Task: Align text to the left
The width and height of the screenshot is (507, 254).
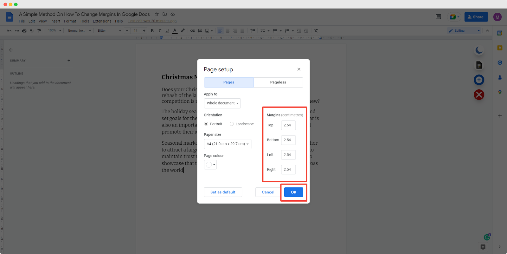Action: tap(220, 31)
